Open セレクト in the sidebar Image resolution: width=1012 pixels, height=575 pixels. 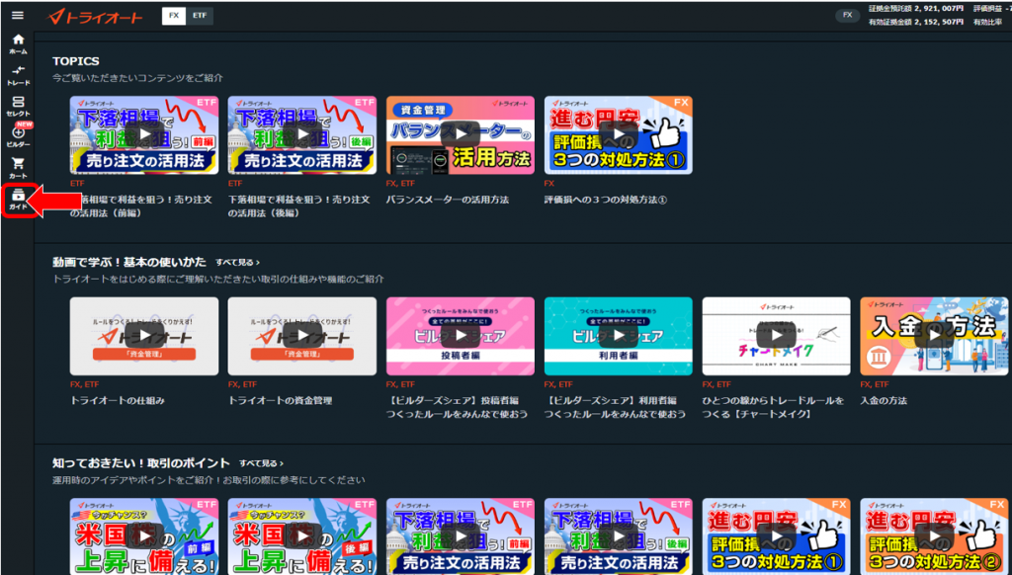point(18,107)
